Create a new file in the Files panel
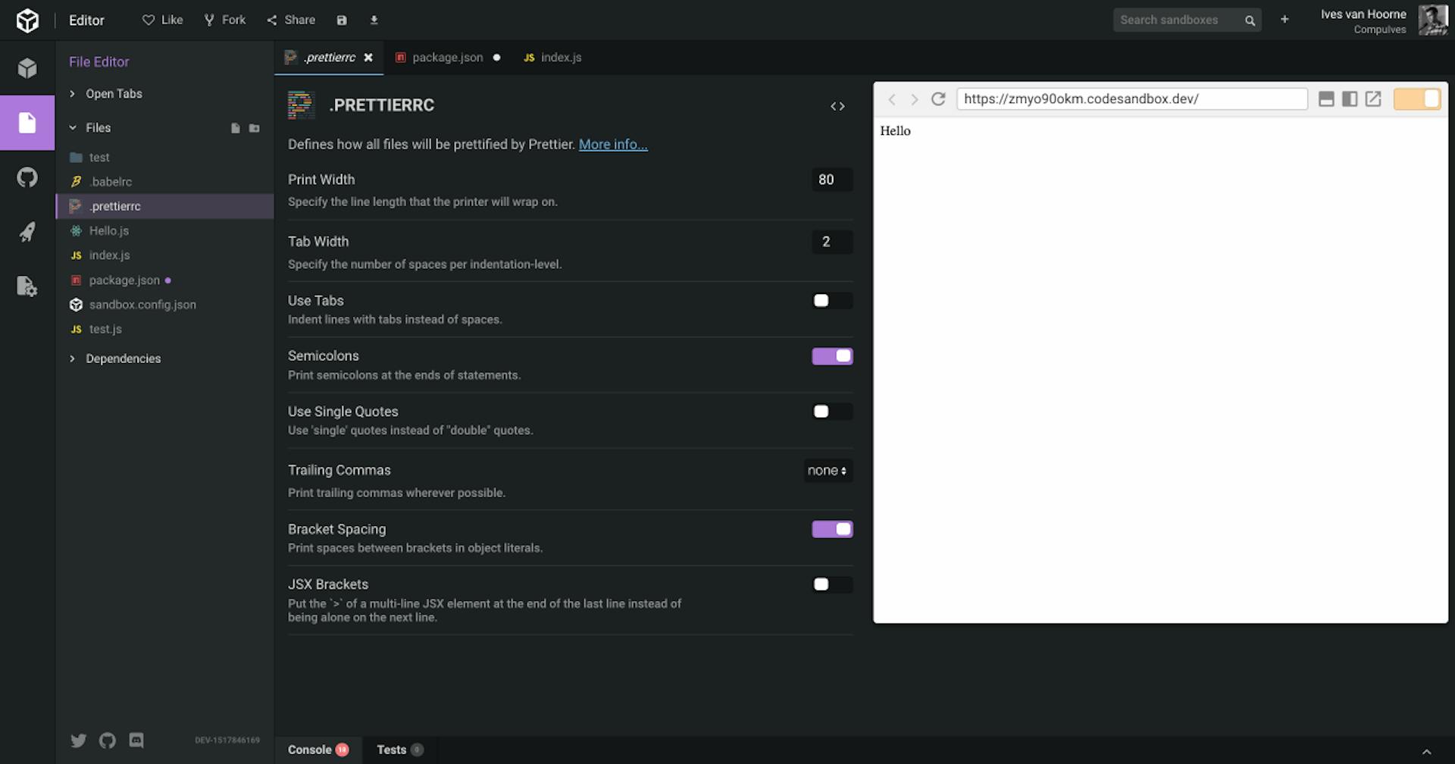Image resolution: width=1455 pixels, height=764 pixels. click(x=236, y=128)
